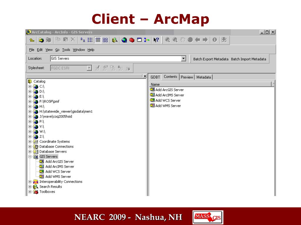The image size is (301, 225).
Task: Click the Name column header
Action: (210, 84)
